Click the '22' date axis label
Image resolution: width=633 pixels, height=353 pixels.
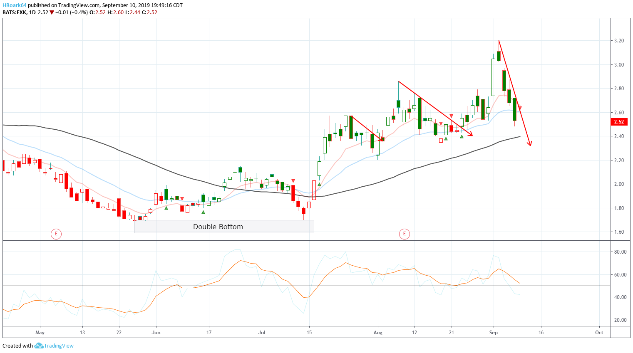coord(119,333)
